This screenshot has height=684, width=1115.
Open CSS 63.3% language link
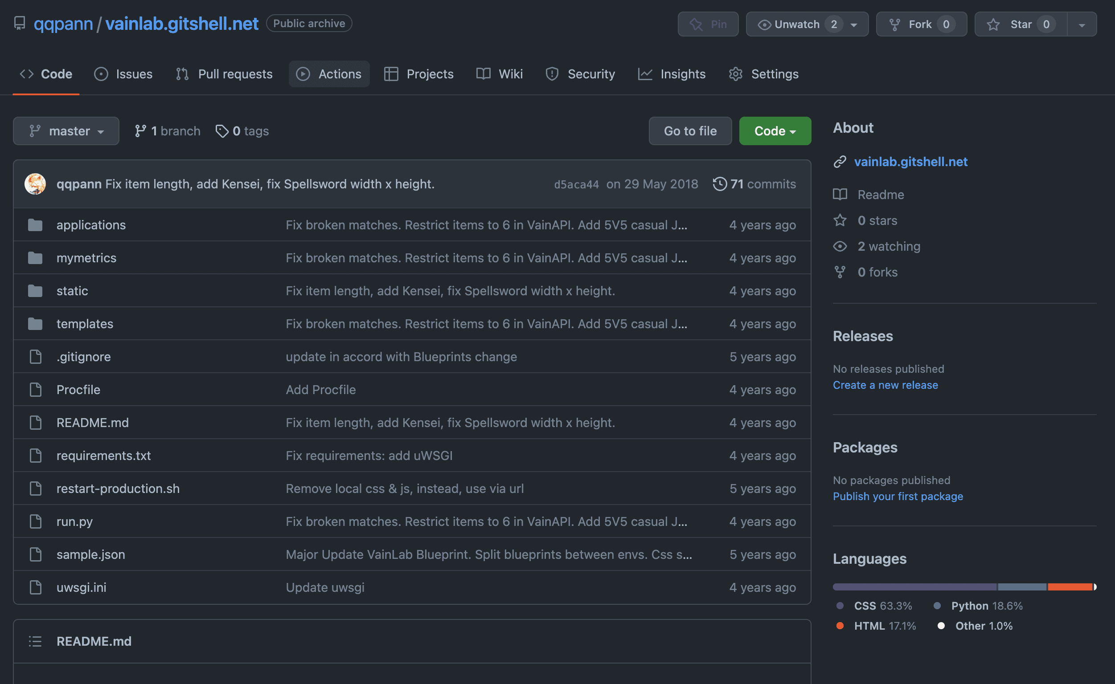tap(874, 605)
